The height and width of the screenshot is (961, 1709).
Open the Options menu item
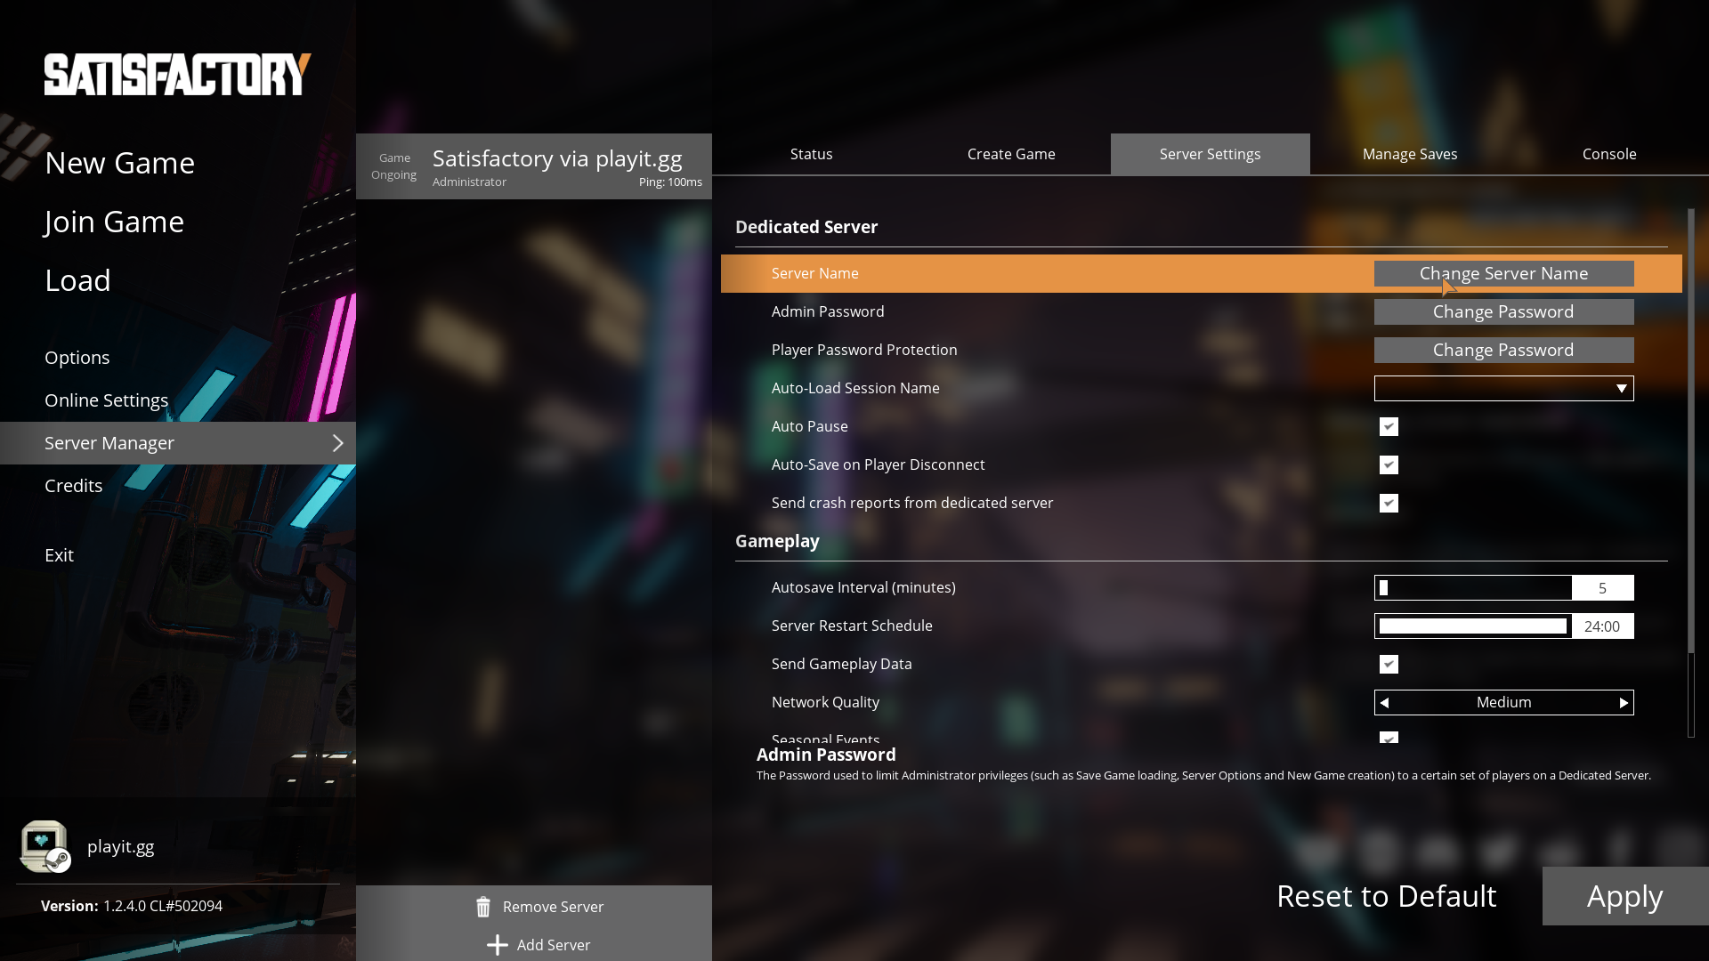pyautogui.click(x=77, y=358)
